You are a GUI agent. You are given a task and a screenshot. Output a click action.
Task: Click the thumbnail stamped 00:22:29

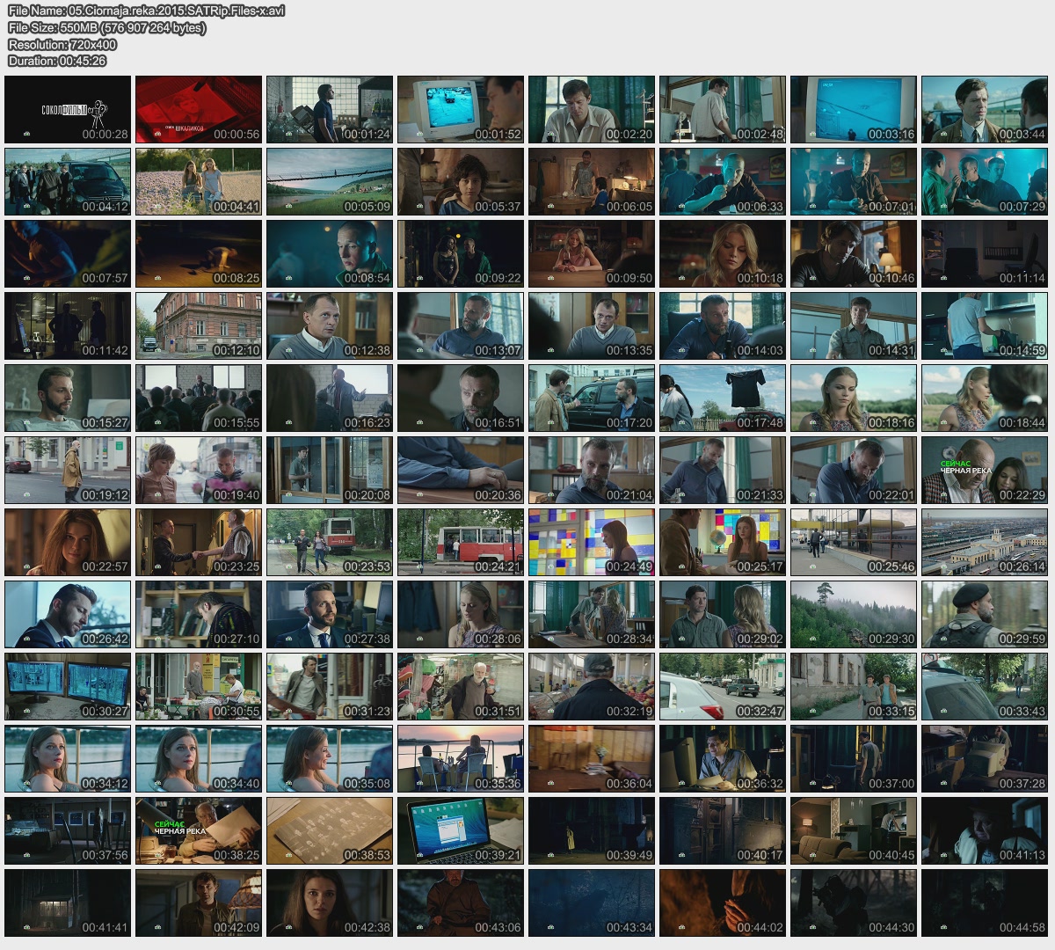pyautogui.click(x=985, y=470)
